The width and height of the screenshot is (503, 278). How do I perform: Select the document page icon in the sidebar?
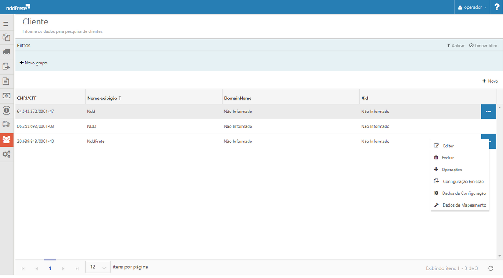(6, 81)
